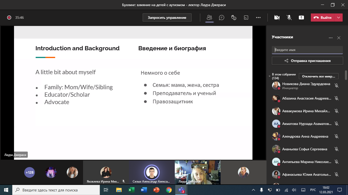Click the Запросить управление button
Screen dimensions: 348x195
click(x=167, y=18)
